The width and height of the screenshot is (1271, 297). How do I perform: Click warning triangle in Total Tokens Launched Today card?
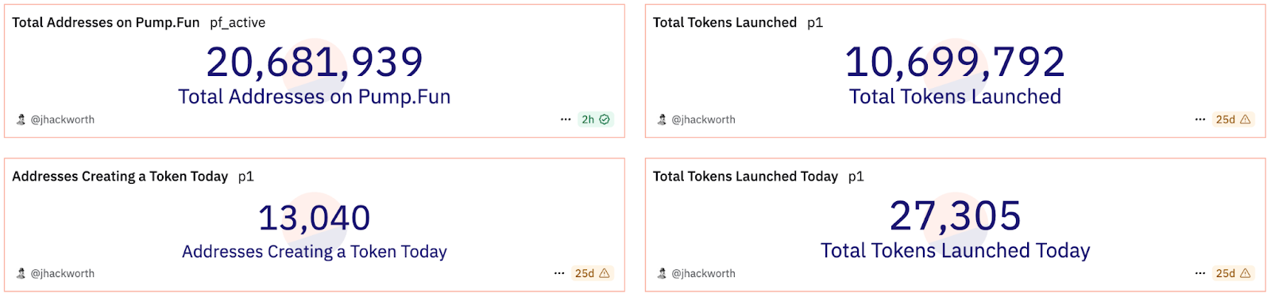coord(1245,273)
